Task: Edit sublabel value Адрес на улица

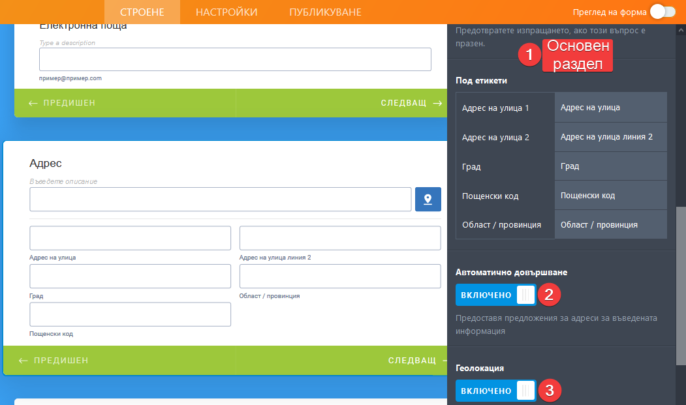Action: pos(611,107)
